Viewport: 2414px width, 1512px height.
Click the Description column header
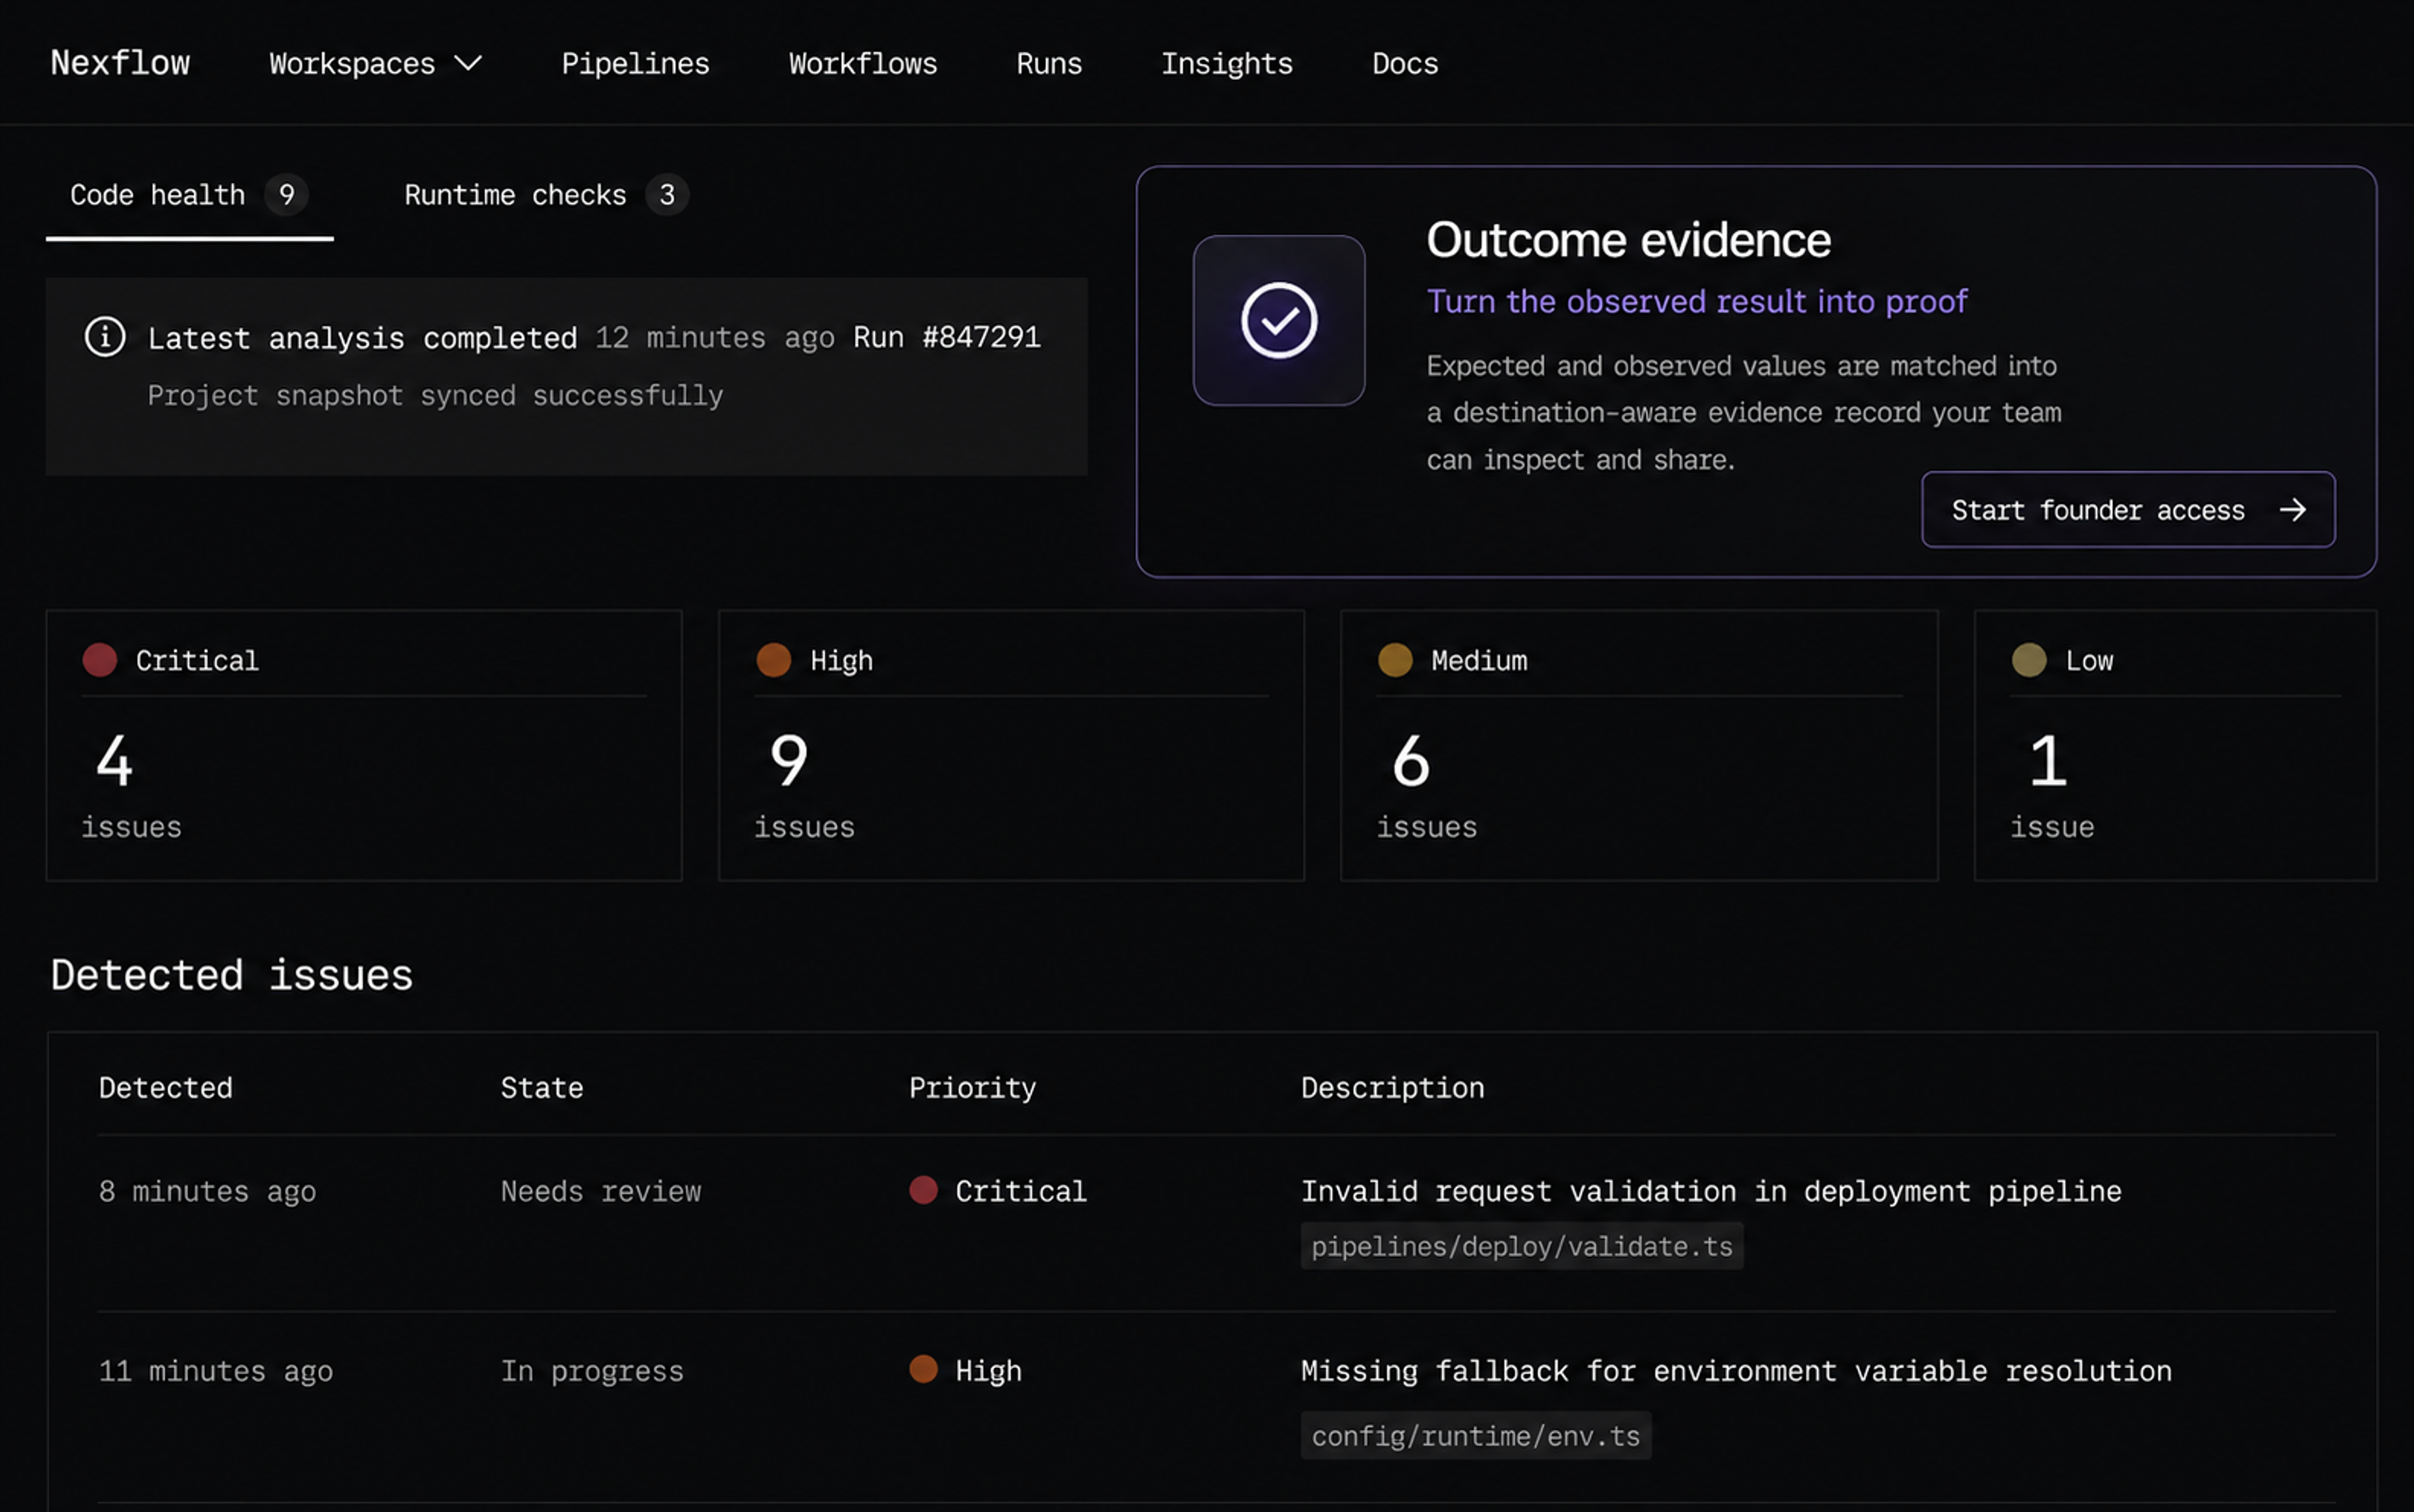(x=1392, y=1088)
